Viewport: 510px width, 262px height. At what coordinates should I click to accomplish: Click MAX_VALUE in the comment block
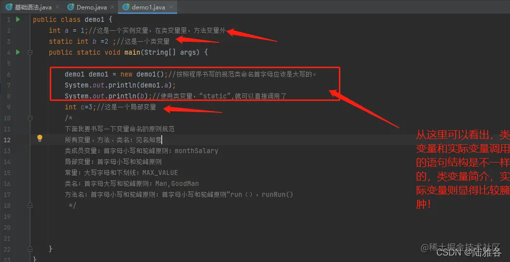pos(160,173)
